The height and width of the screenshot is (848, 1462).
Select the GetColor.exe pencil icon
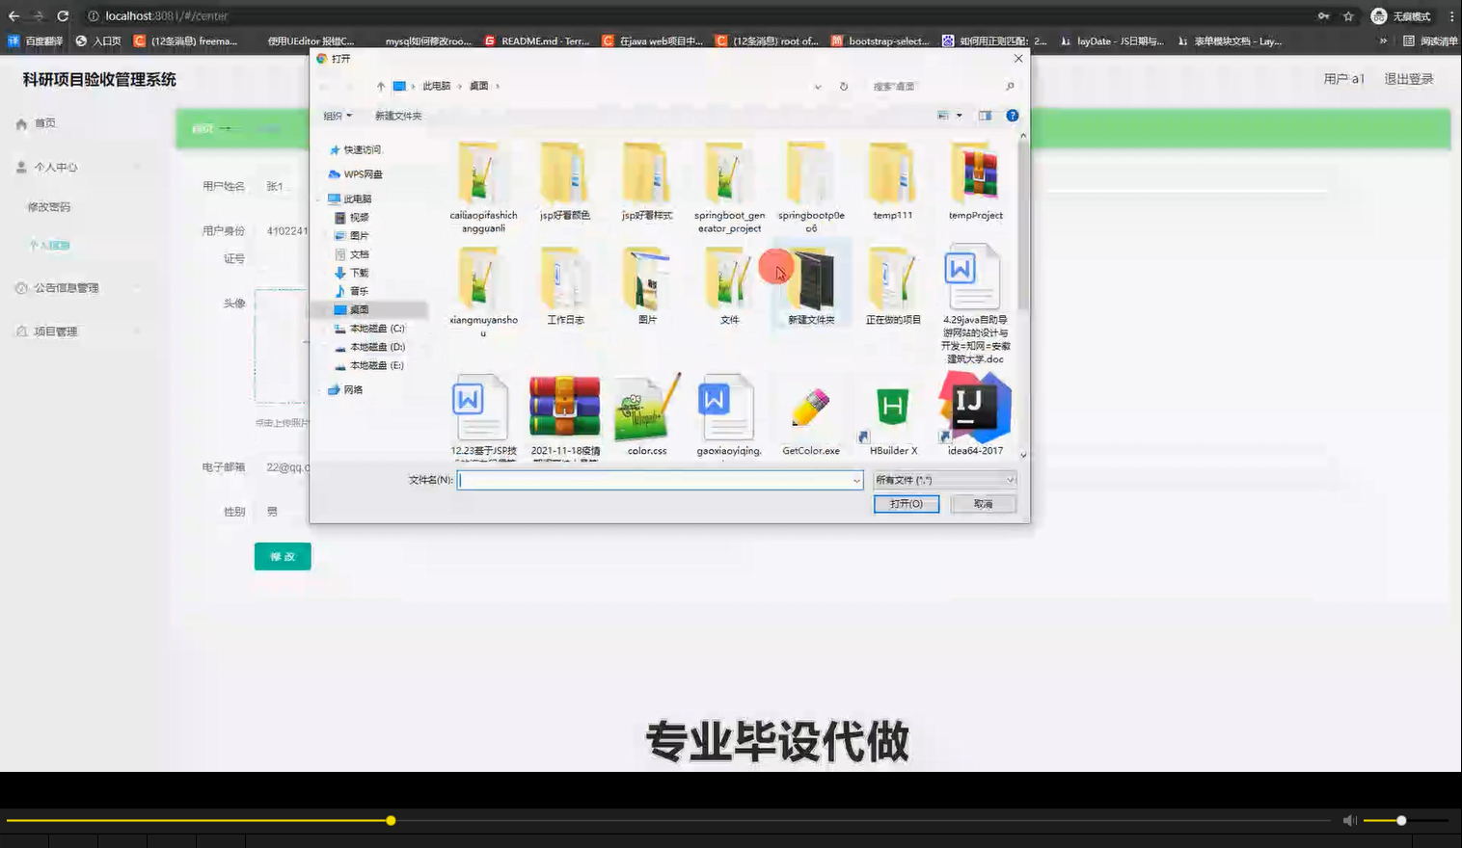pos(810,407)
